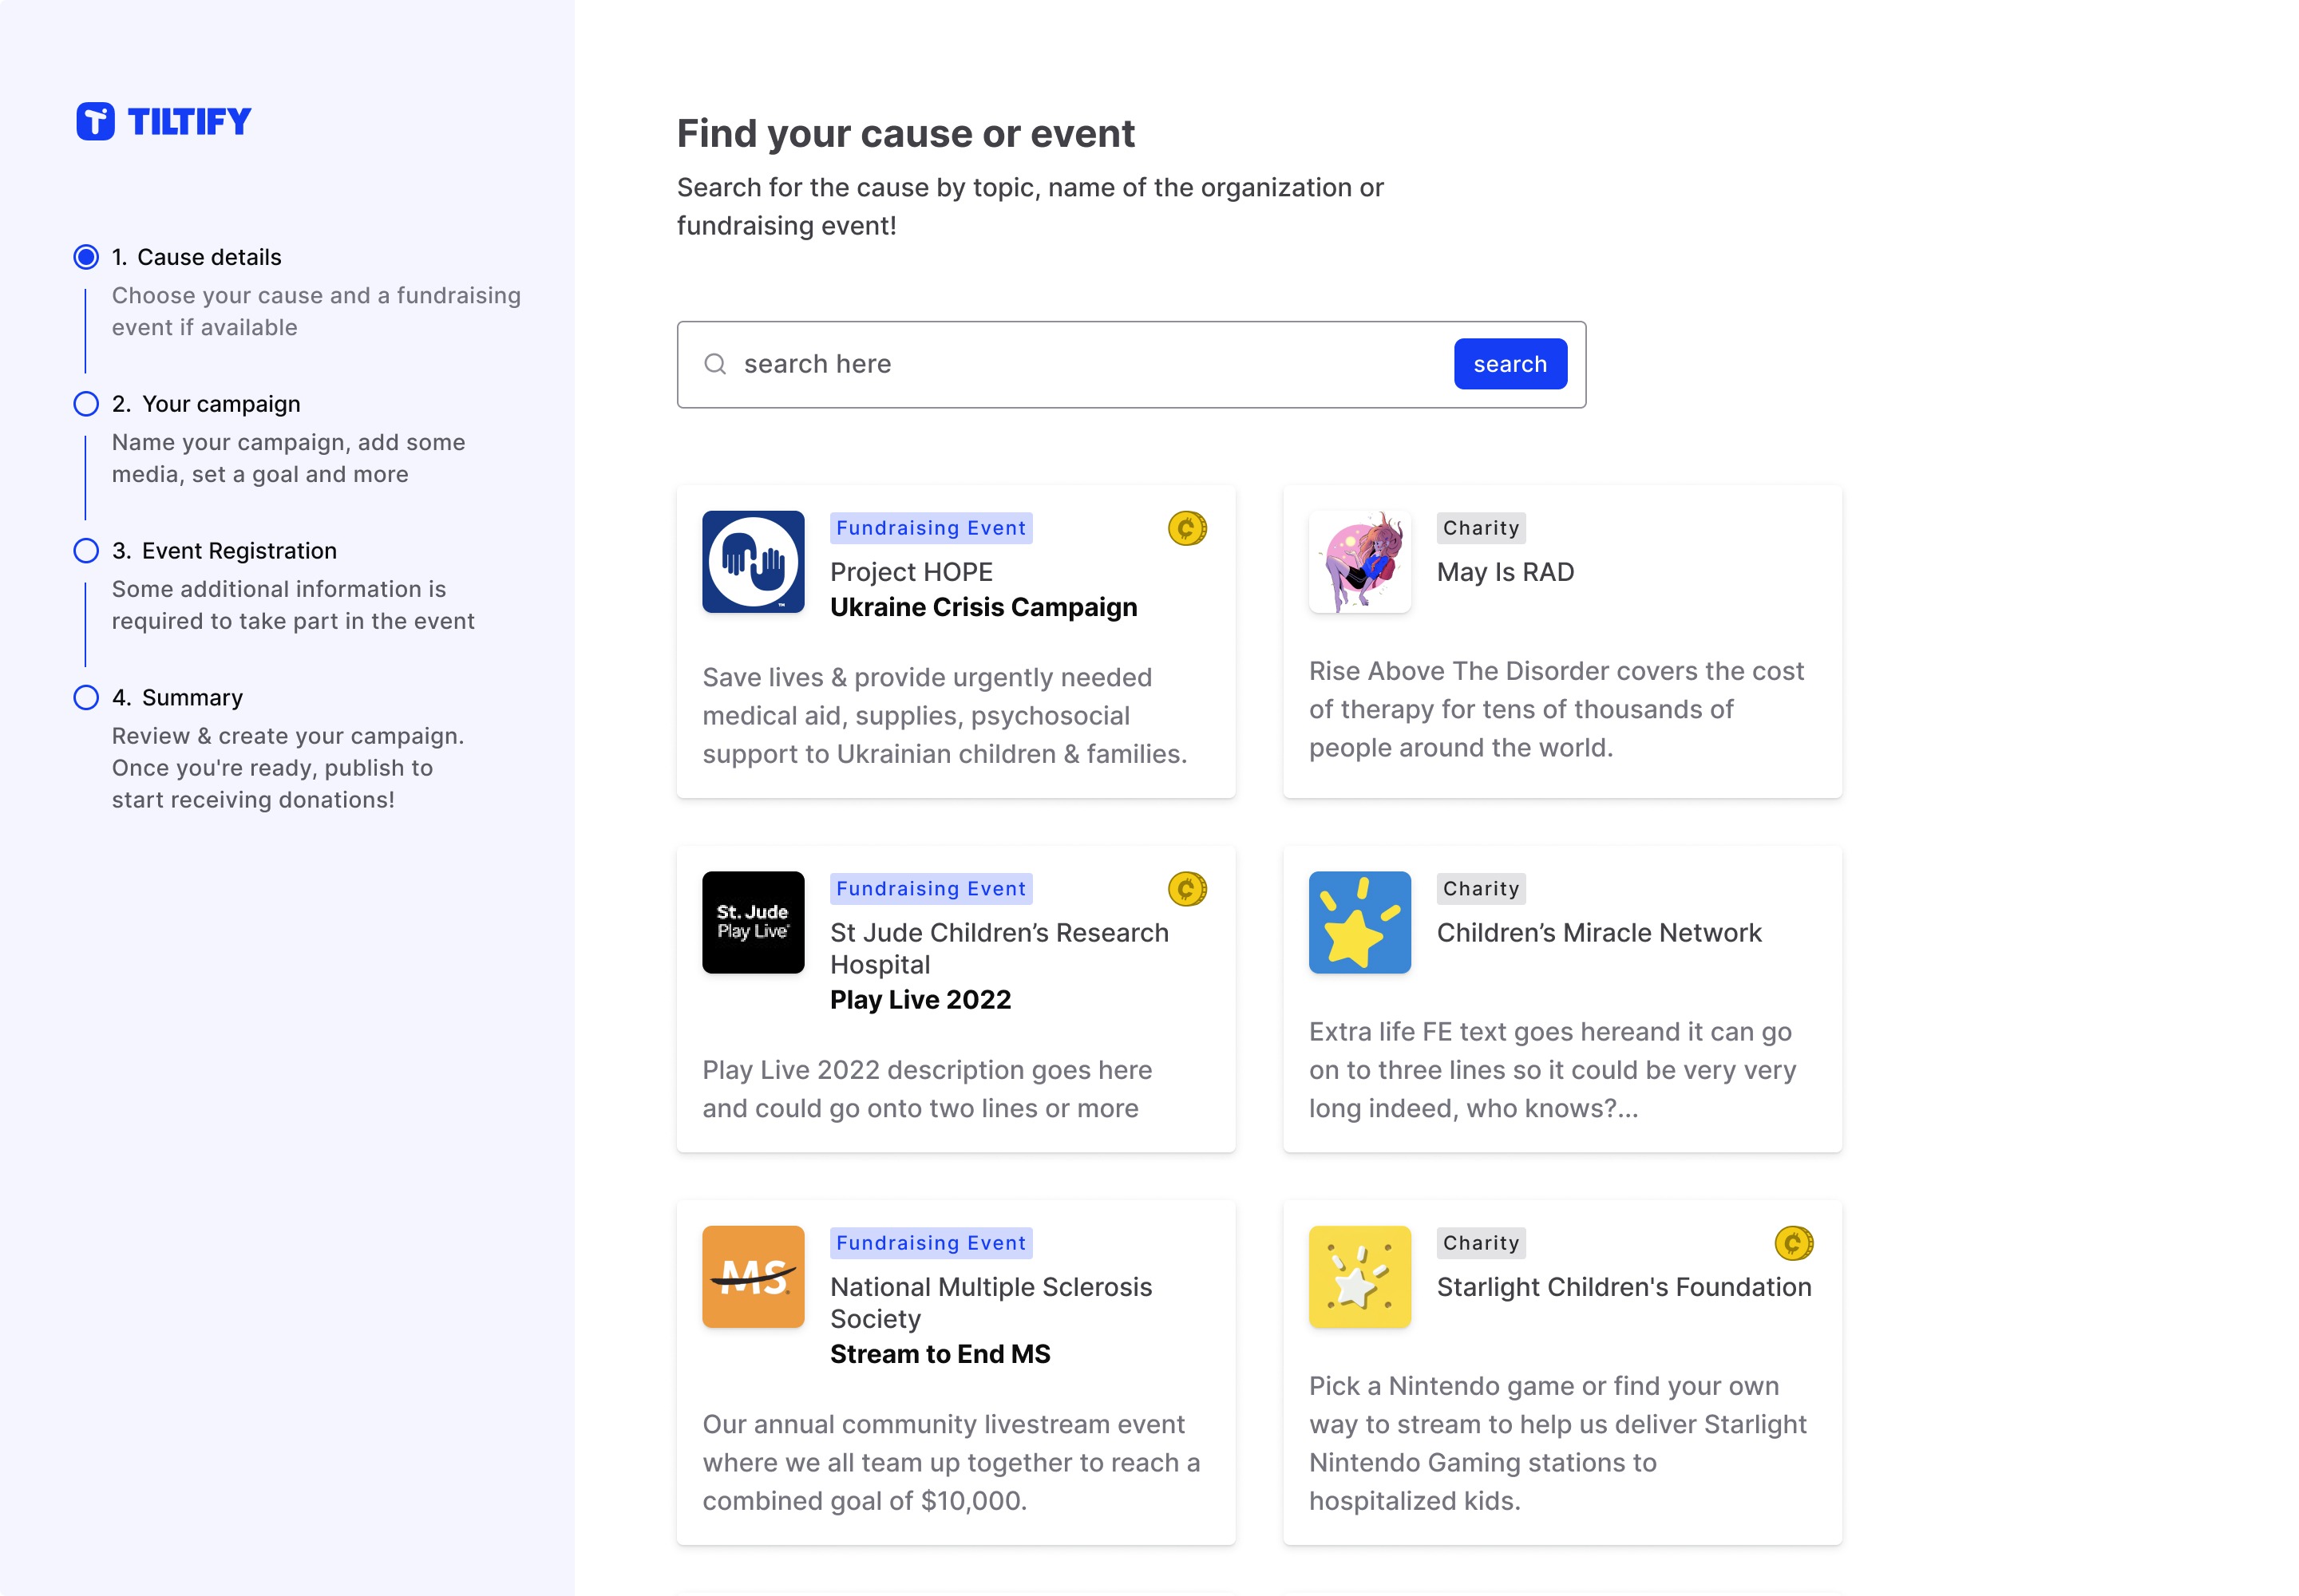Image resolution: width=2299 pixels, height=1596 pixels.
Task: Open the Children's Miracle Network star logo
Action: (x=1359, y=922)
